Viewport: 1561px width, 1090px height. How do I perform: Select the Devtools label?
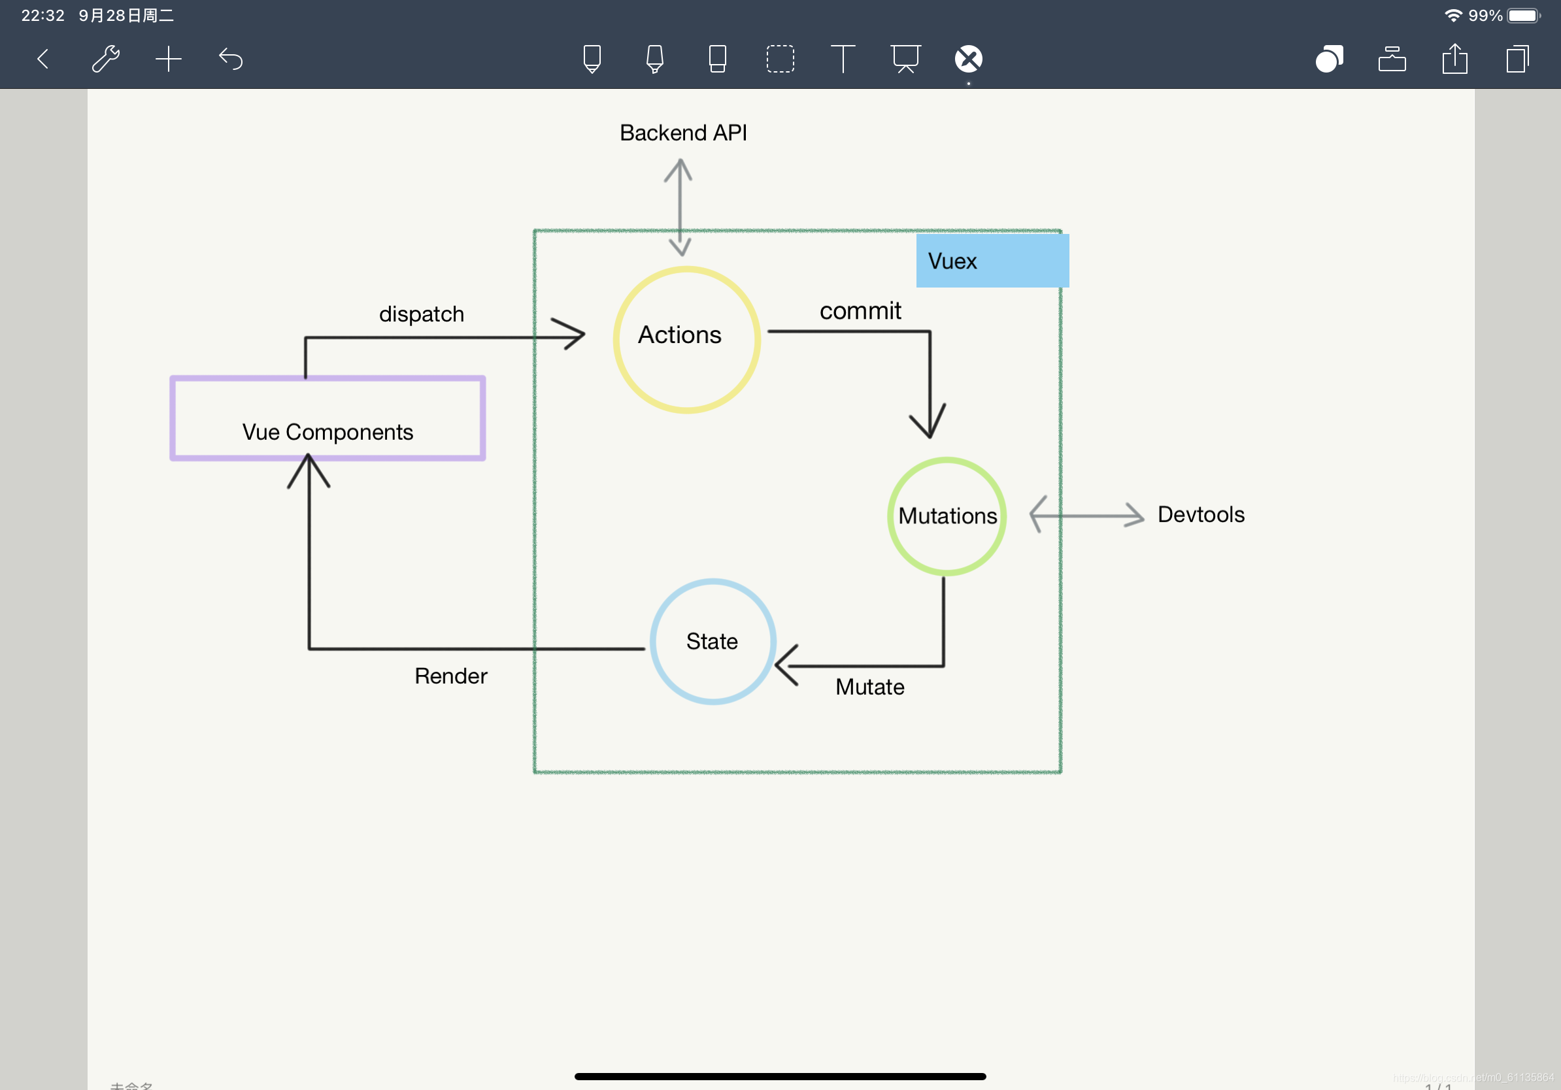pyautogui.click(x=1201, y=514)
